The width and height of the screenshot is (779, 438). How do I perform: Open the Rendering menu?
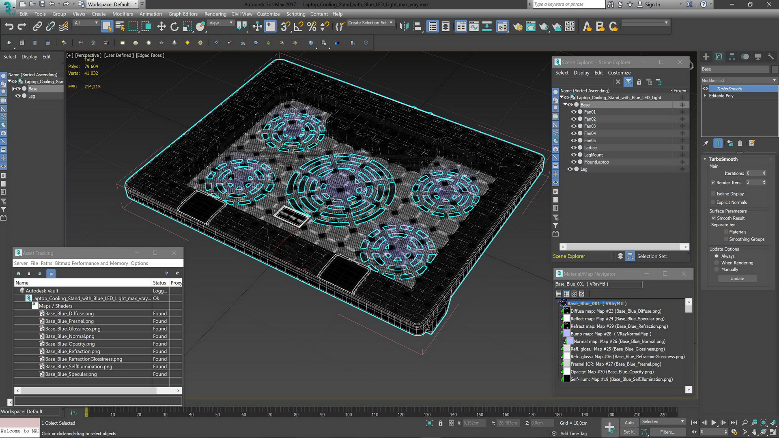pyautogui.click(x=215, y=14)
